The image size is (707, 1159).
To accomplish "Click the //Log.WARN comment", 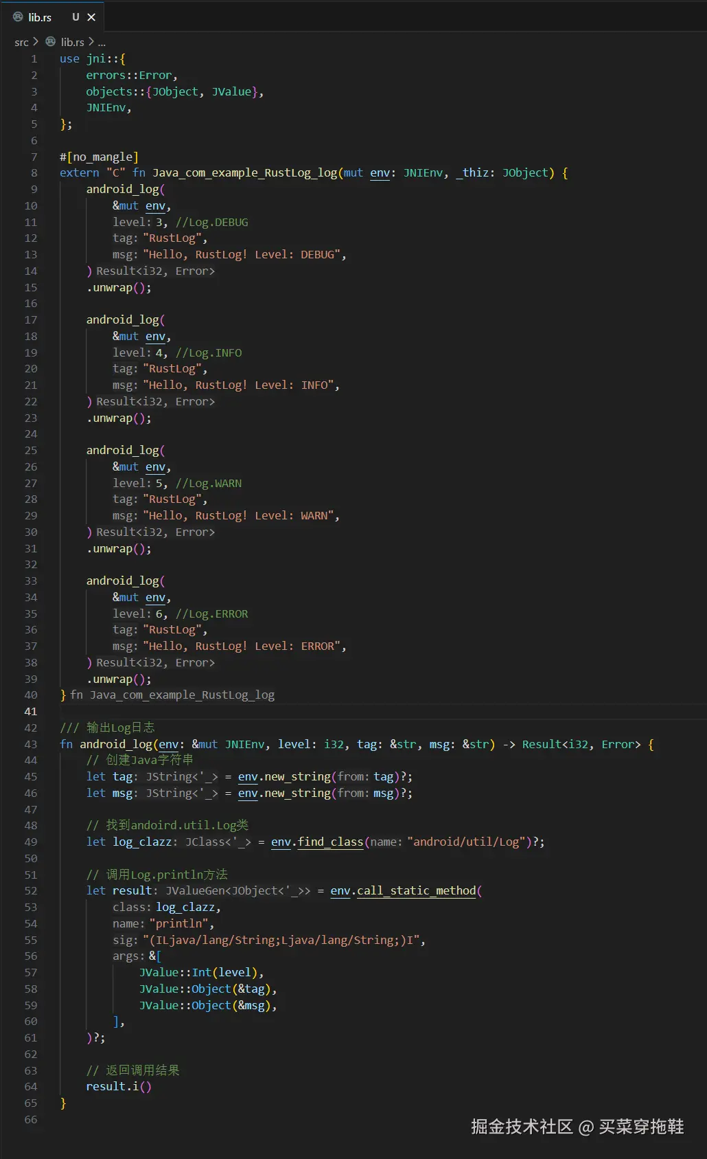I will click(209, 483).
